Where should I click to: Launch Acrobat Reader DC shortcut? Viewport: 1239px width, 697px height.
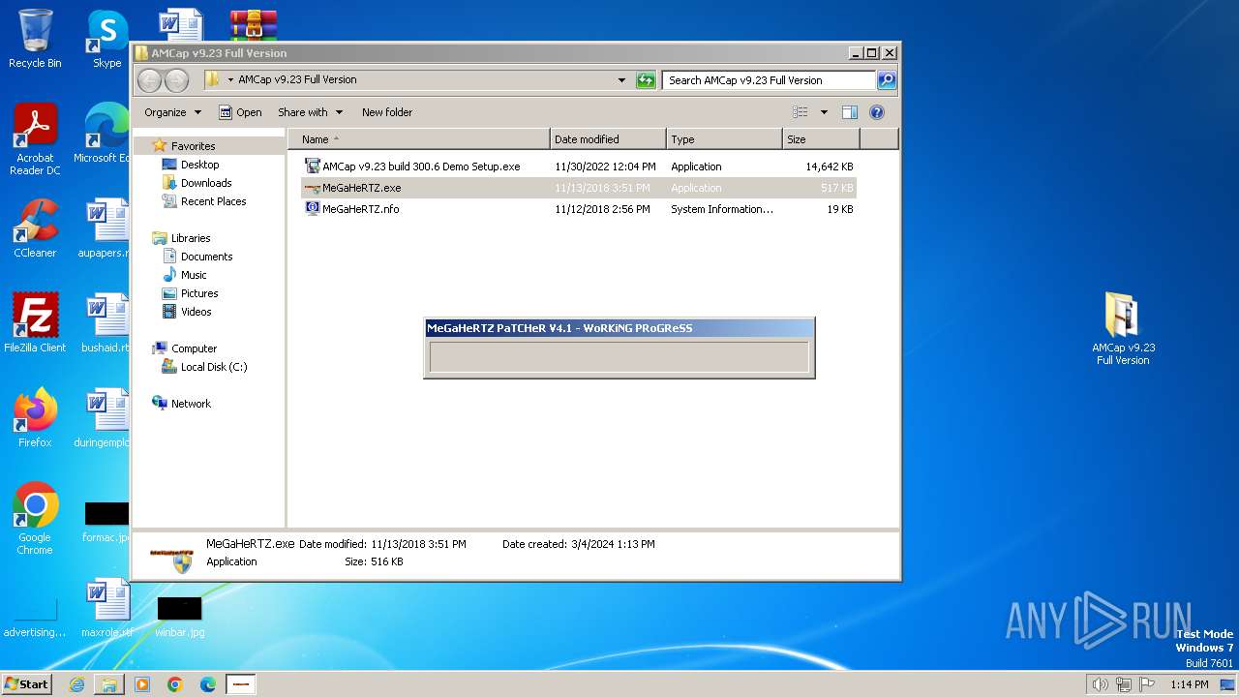tap(35, 139)
